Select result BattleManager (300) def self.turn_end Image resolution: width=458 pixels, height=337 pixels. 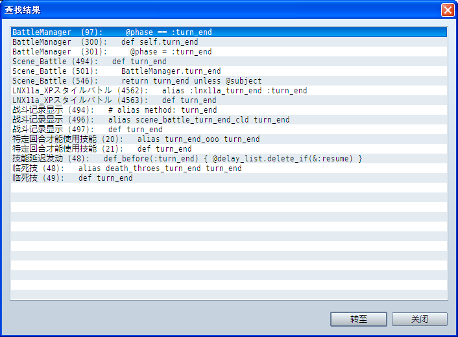[x=229, y=41]
